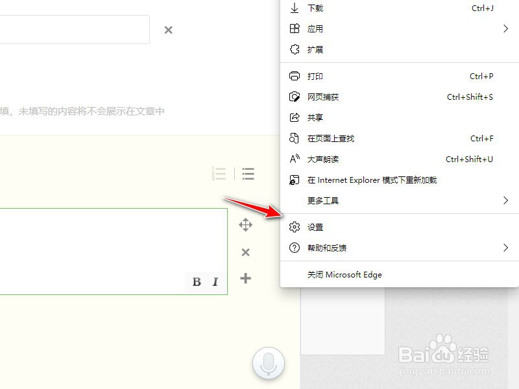Select Read aloud (大声朗读) entry
Image resolution: width=519 pixels, height=389 pixels.
pyautogui.click(x=399, y=159)
